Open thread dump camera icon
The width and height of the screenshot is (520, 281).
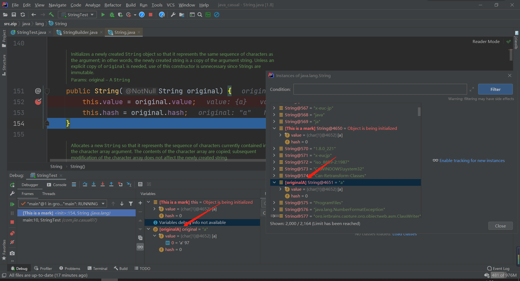12,253
